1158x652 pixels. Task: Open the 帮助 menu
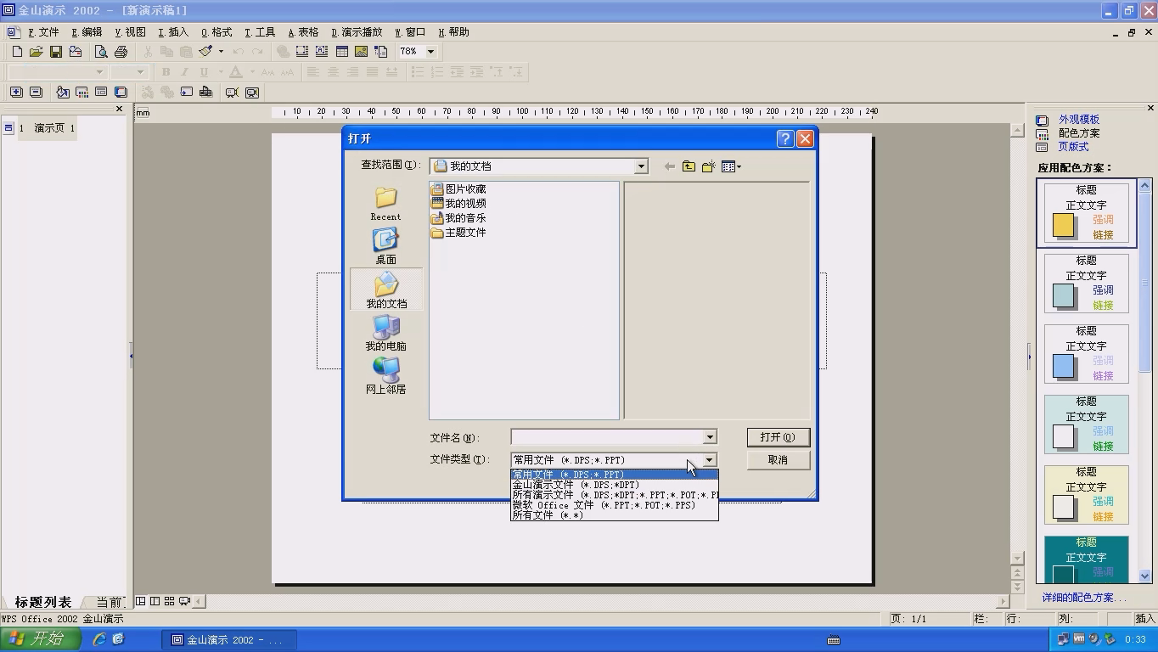454,32
